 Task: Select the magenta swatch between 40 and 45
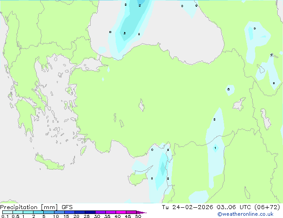point(121,212)
